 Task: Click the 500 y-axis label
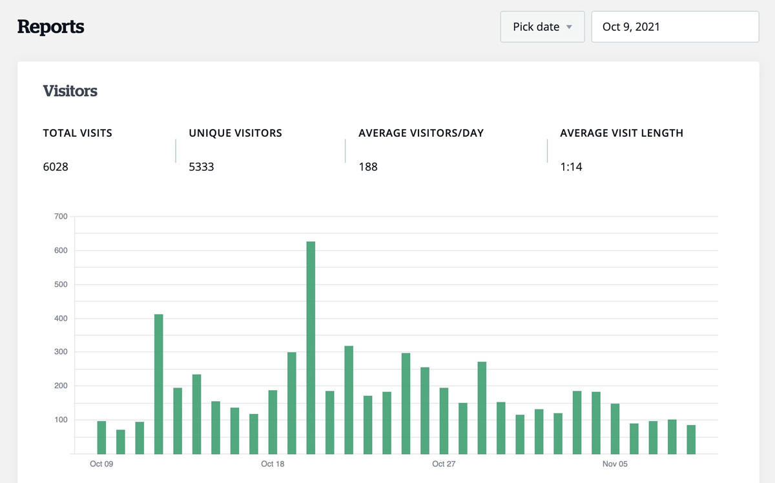[61, 284]
